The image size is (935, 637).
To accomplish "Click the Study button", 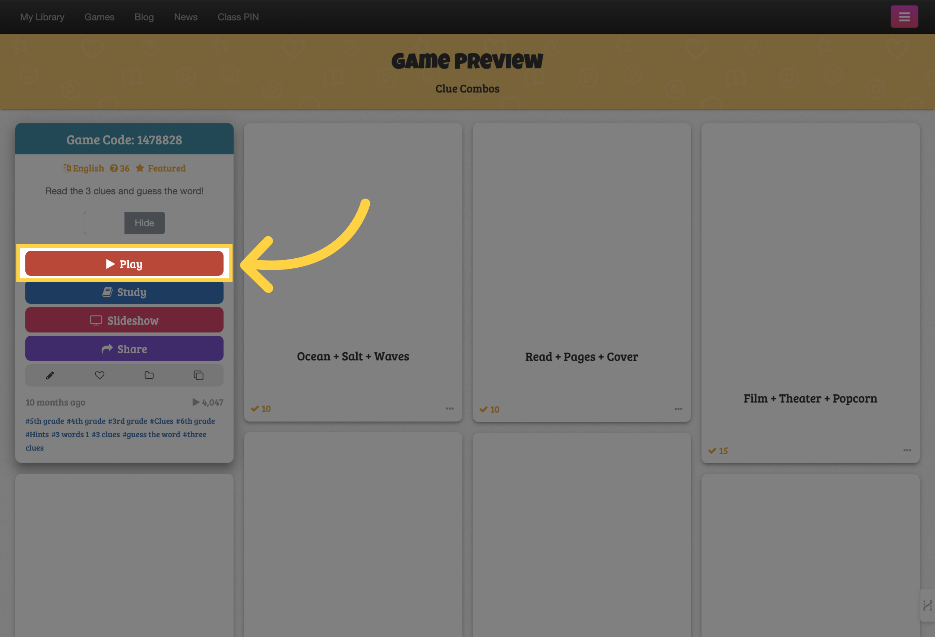I will 124,291.
